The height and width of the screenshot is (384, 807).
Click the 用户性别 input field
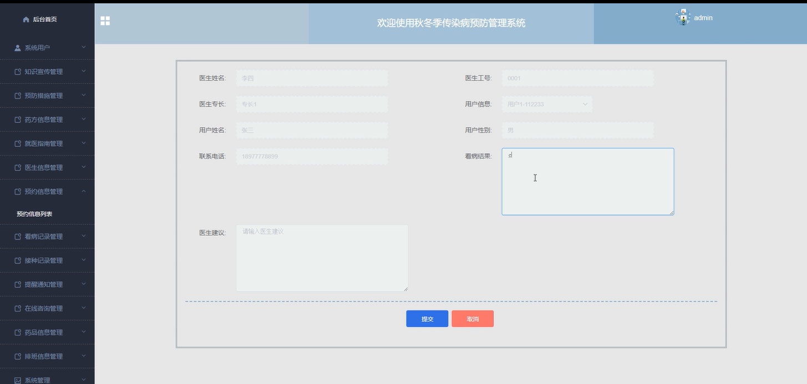click(x=577, y=130)
